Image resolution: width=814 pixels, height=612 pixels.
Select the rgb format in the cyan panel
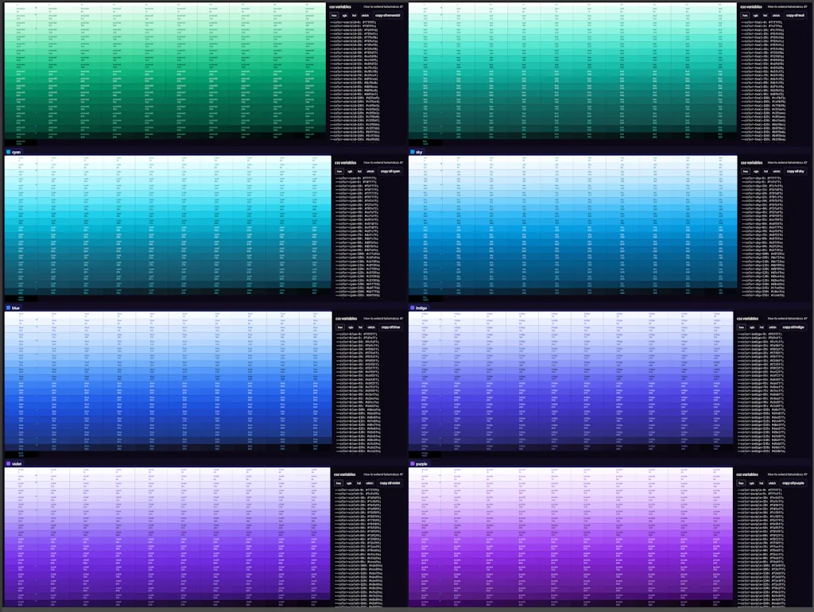(x=350, y=171)
